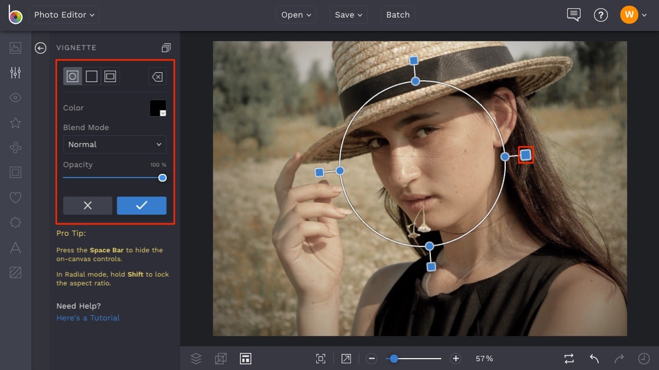Fit the image to the screen
This screenshot has width=659, height=370.
[x=320, y=358]
